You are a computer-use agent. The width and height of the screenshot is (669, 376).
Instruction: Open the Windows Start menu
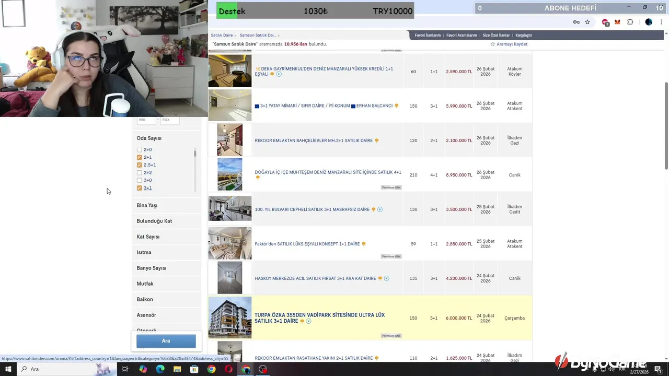pyautogui.click(x=8, y=369)
